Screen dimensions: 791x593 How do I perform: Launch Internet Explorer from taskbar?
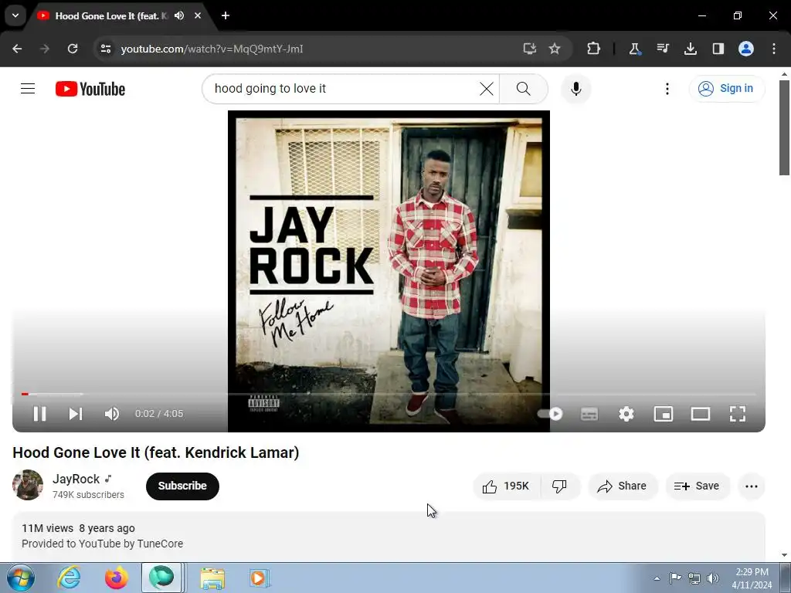(69, 578)
